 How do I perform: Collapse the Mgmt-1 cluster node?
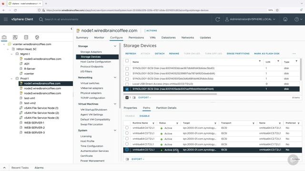click(11, 54)
